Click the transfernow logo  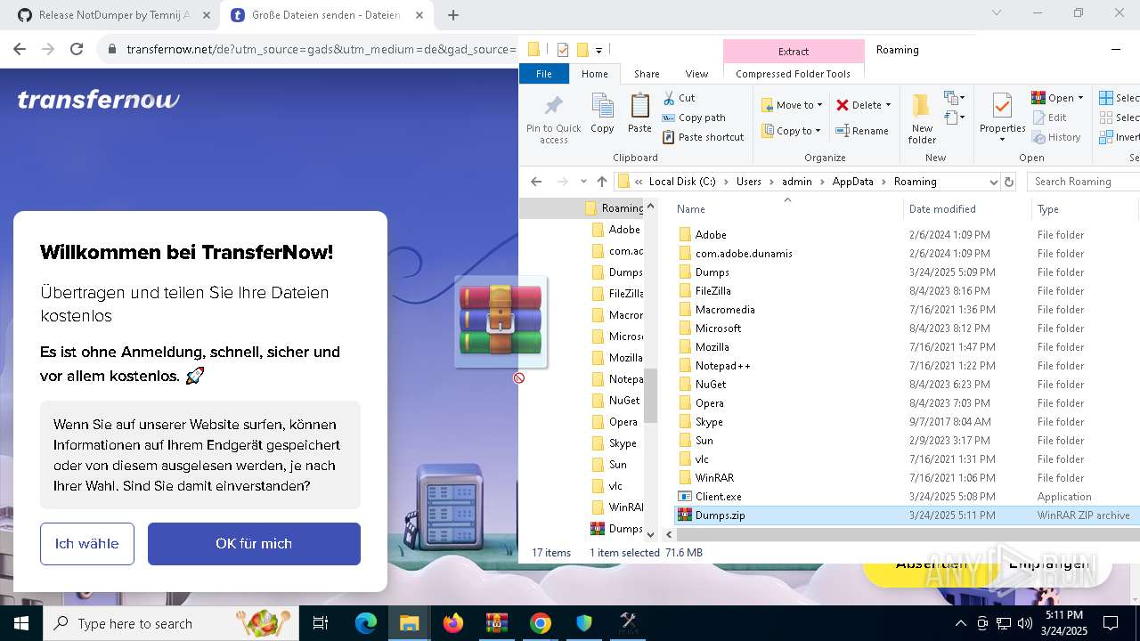(x=99, y=100)
